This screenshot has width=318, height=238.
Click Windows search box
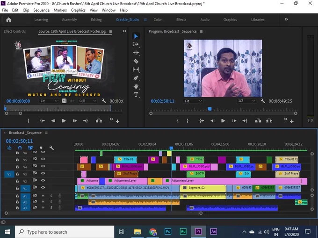tap(65, 232)
